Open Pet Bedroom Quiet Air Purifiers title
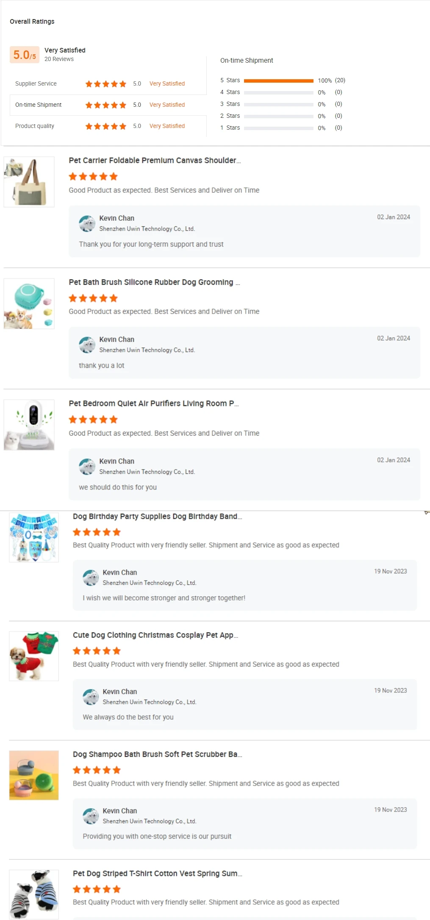 [x=154, y=403]
